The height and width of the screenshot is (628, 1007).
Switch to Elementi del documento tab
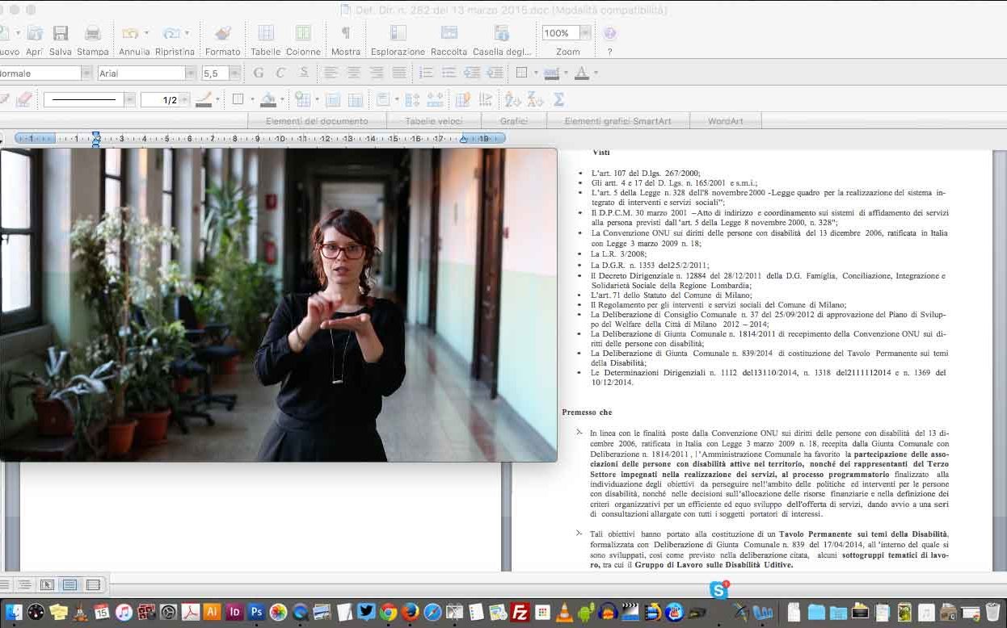(317, 121)
